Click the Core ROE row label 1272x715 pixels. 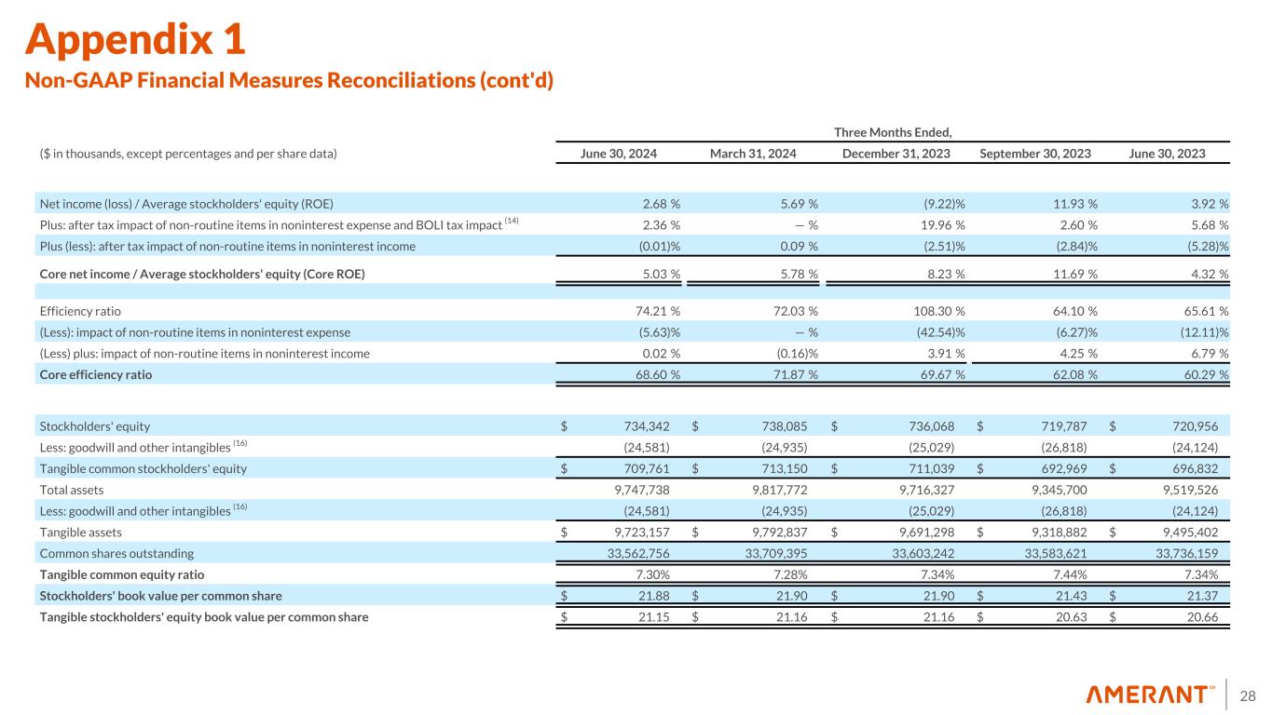pyautogui.click(x=202, y=273)
